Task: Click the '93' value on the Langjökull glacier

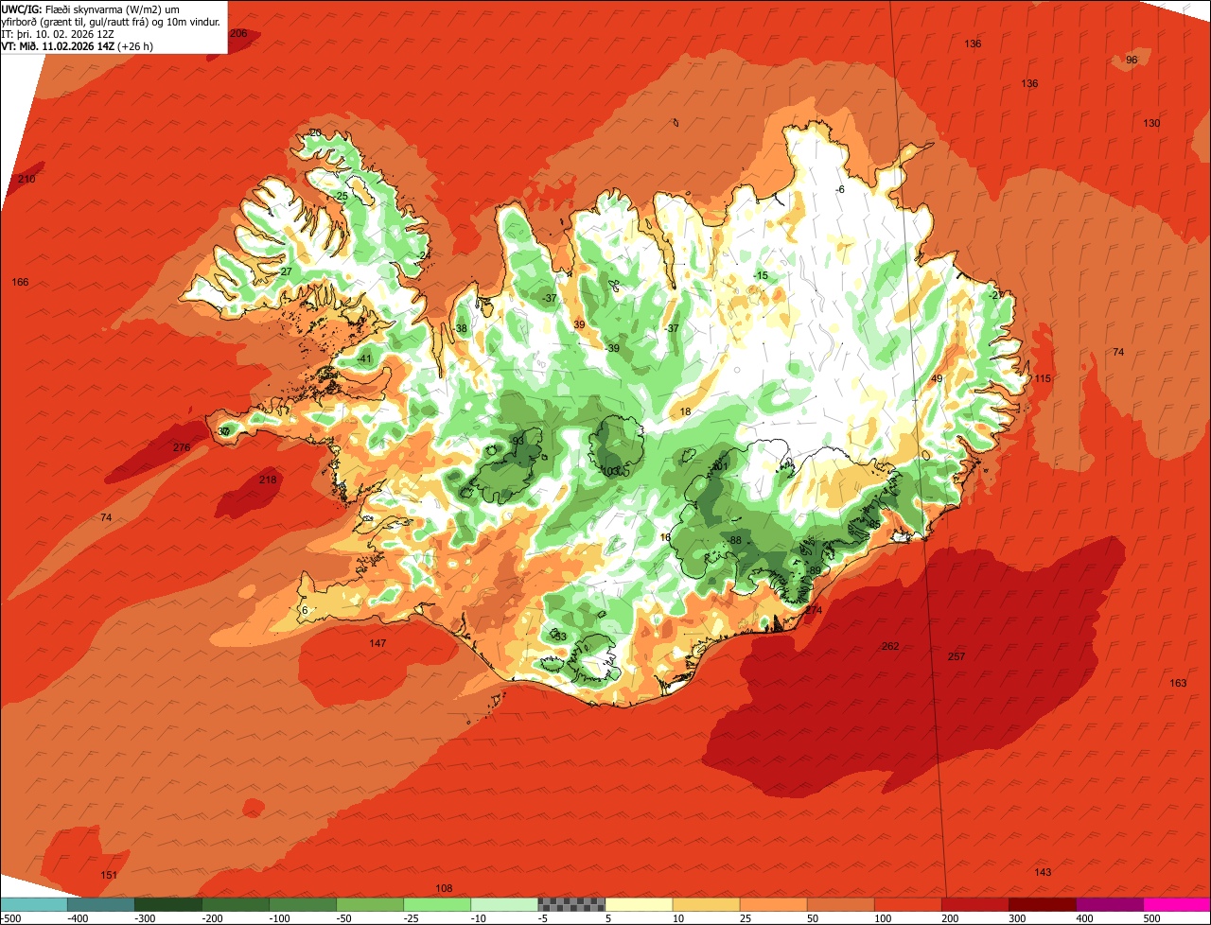Action: click(518, 441)
